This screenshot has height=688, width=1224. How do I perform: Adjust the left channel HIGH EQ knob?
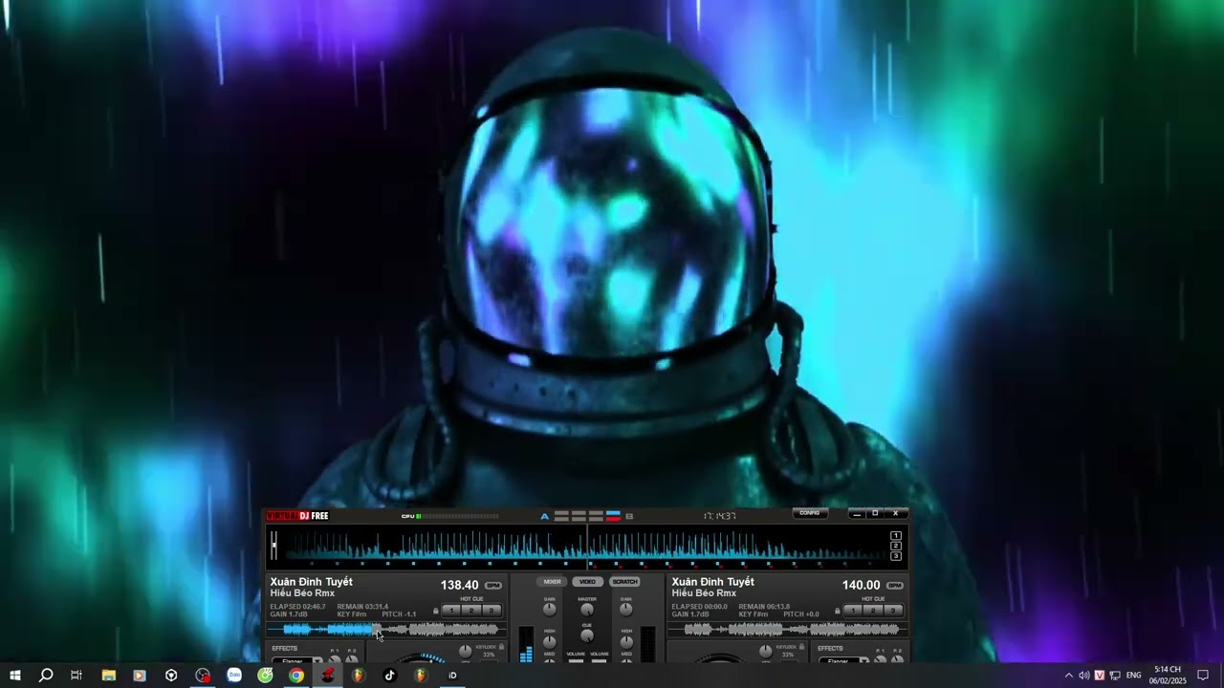[x=549, y=641]
